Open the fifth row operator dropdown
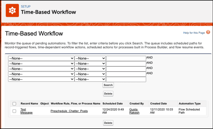 (x=90, y=79)
